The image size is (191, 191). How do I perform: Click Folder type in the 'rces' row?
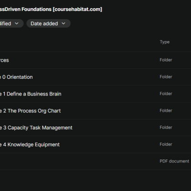pos(166,60)
